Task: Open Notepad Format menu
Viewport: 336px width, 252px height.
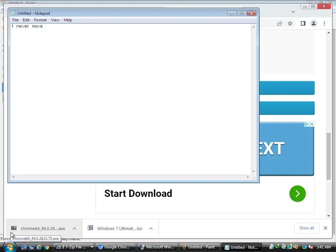Action: point(40,20)
